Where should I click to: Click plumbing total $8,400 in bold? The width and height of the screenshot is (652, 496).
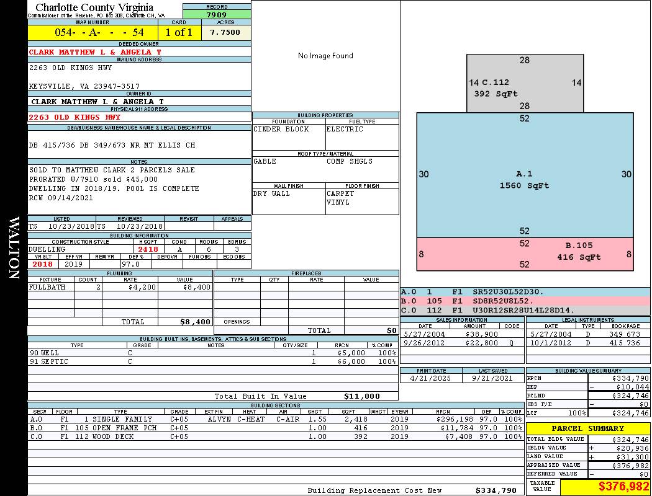point(196,322)
